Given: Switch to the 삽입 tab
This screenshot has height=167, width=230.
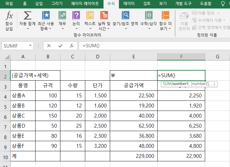Looking at the screenshot, I should (39, 3).
